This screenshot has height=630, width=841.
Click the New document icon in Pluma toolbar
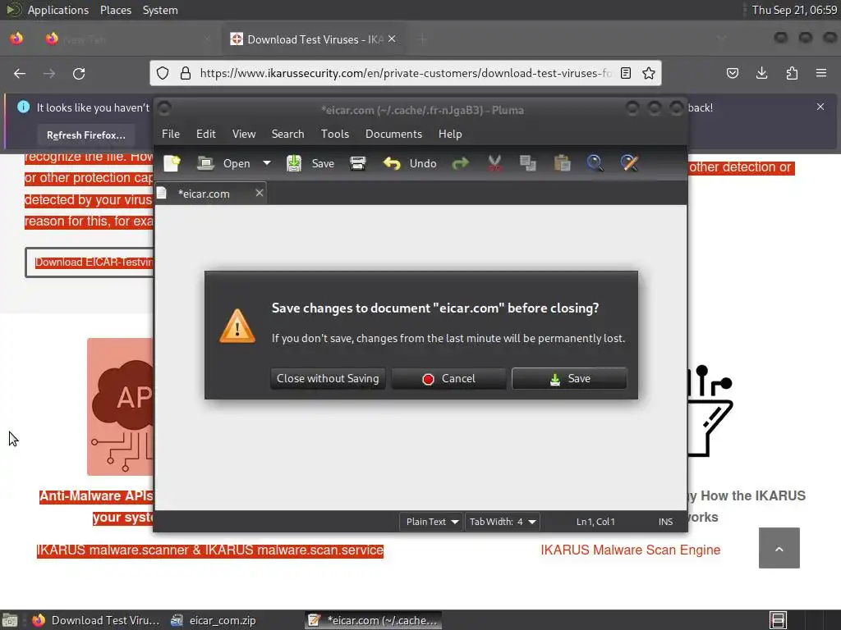click(172, 163)
